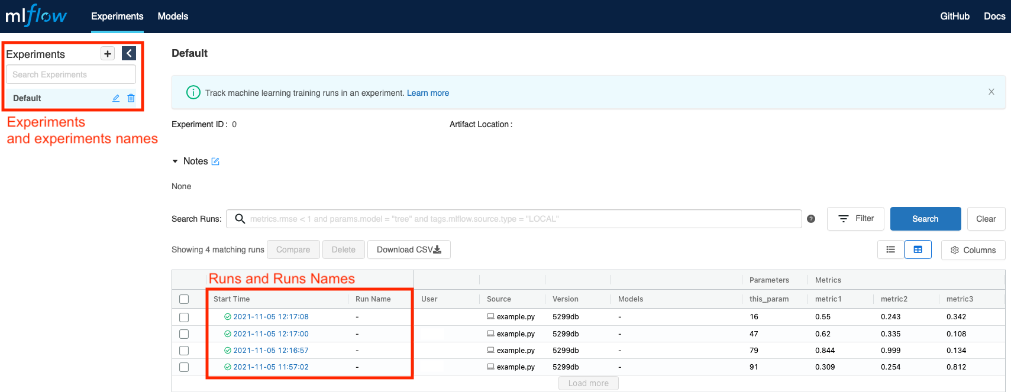The height and width of the screenshot is (392, 1011).
Task: Click the Search Experiments input field
Action: pyautogui.click(x=71, y=74)
